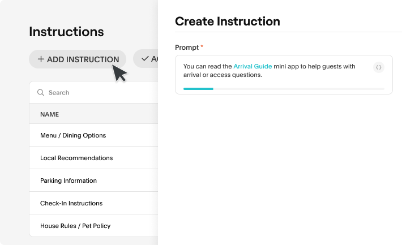Open the Check-In Instructions row

71,204
